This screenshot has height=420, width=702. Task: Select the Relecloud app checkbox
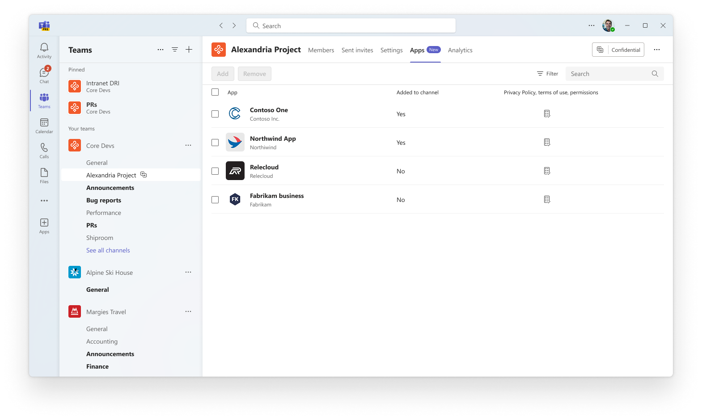(215, 171)
